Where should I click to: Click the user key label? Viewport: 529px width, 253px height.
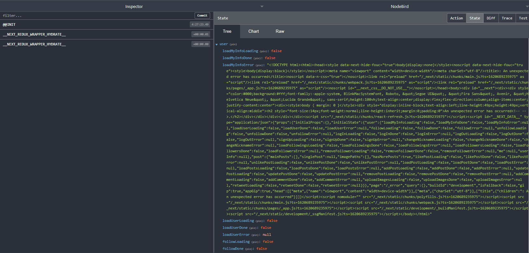click(x=224, y=44)
